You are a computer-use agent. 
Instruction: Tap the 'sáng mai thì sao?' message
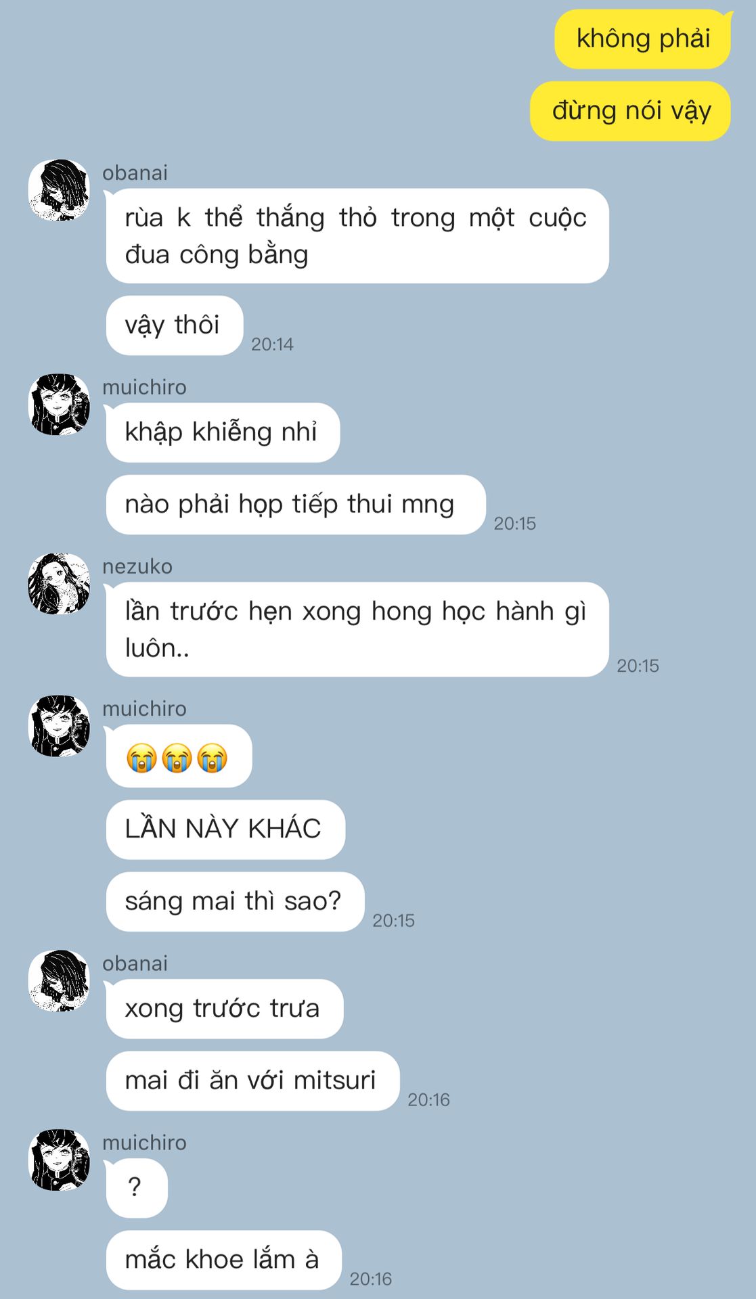(235, 902)
